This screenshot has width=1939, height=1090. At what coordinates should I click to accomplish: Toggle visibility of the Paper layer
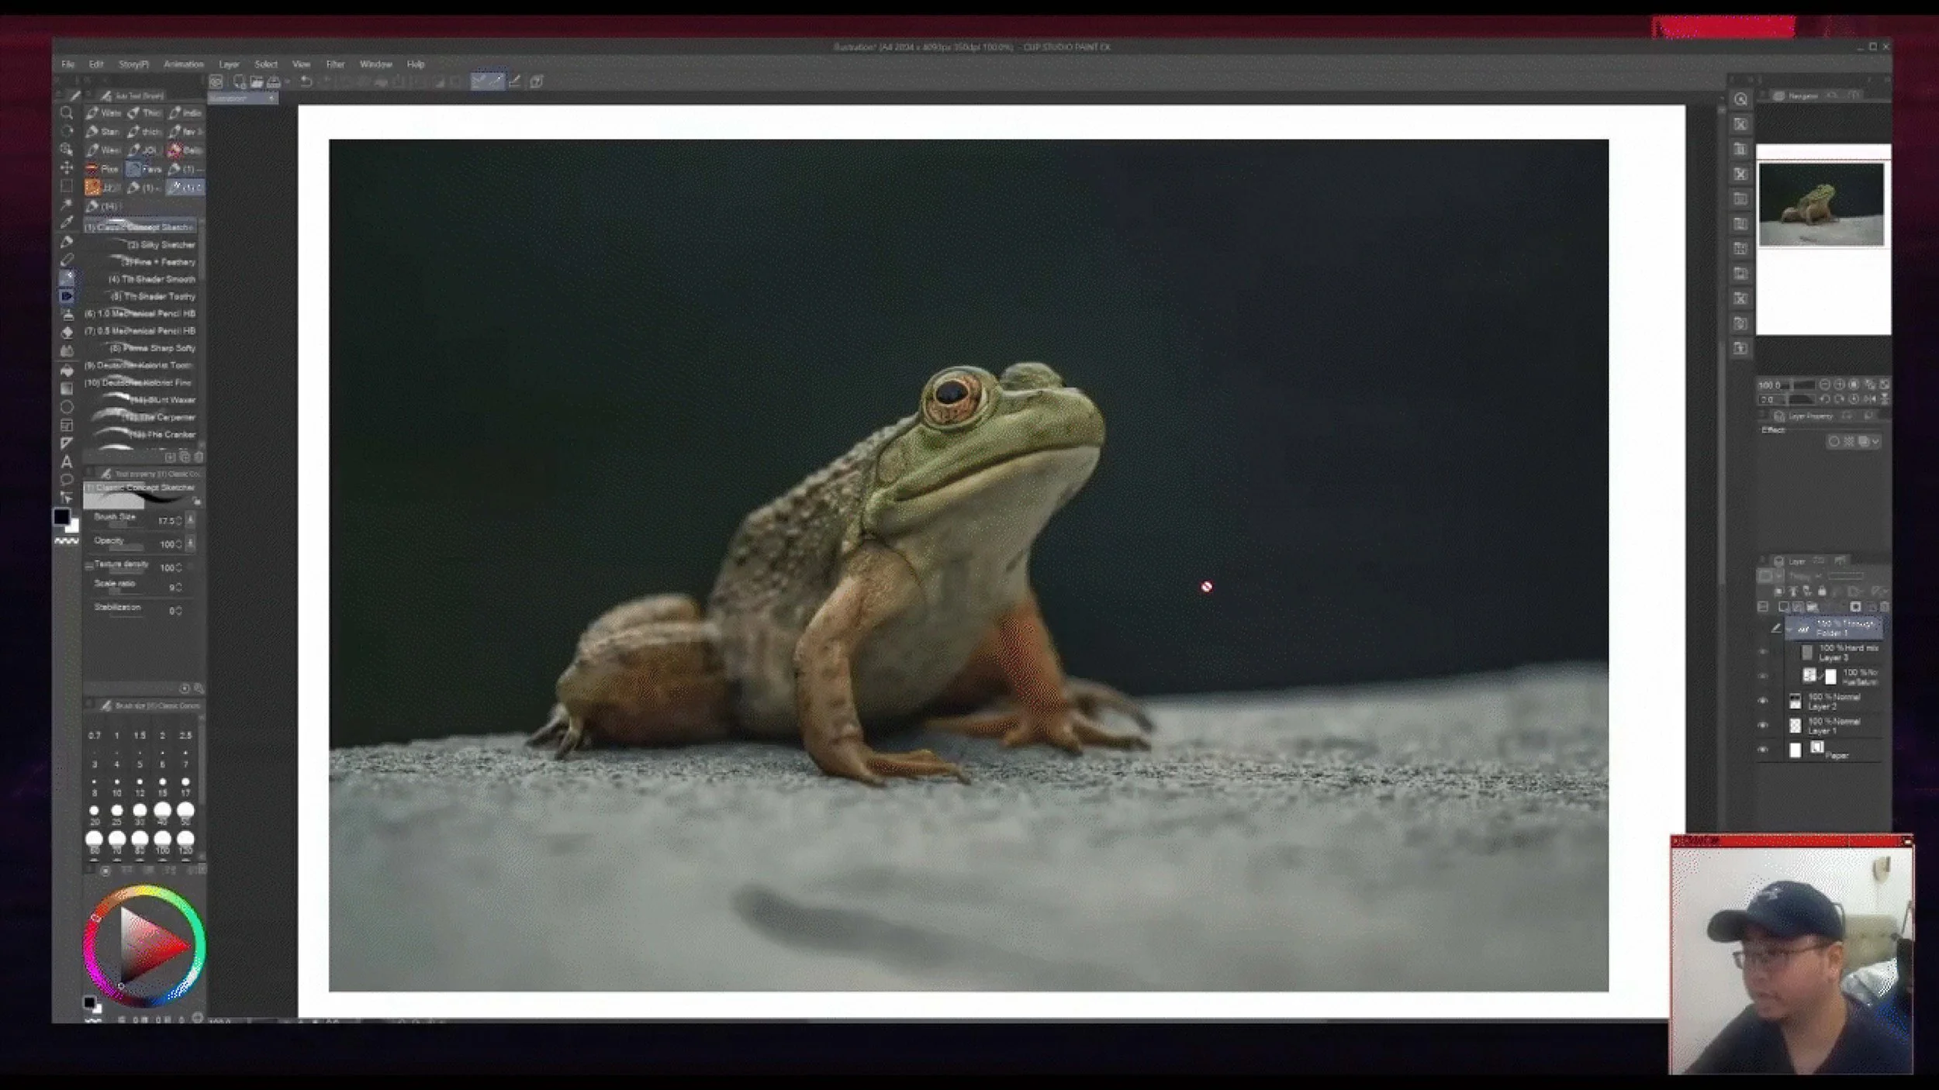coord(1763,750)
